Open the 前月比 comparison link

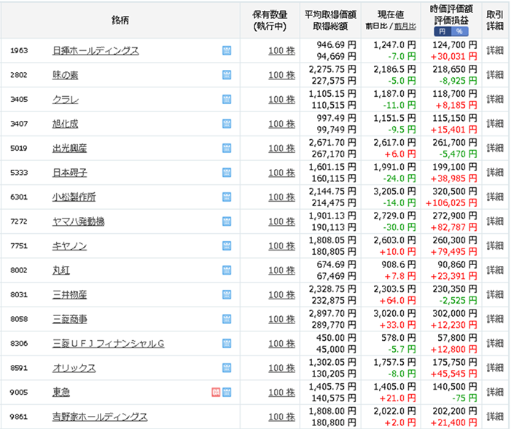coord(405,26)
